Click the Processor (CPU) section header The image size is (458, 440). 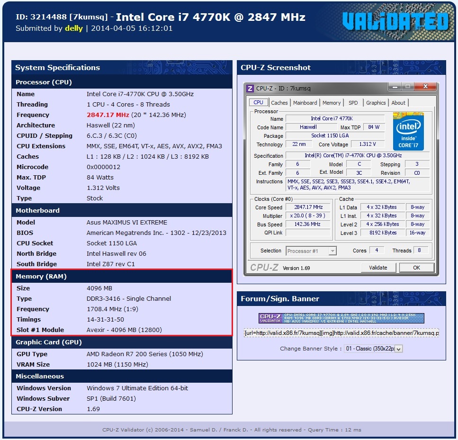click(x=122, y=82)
